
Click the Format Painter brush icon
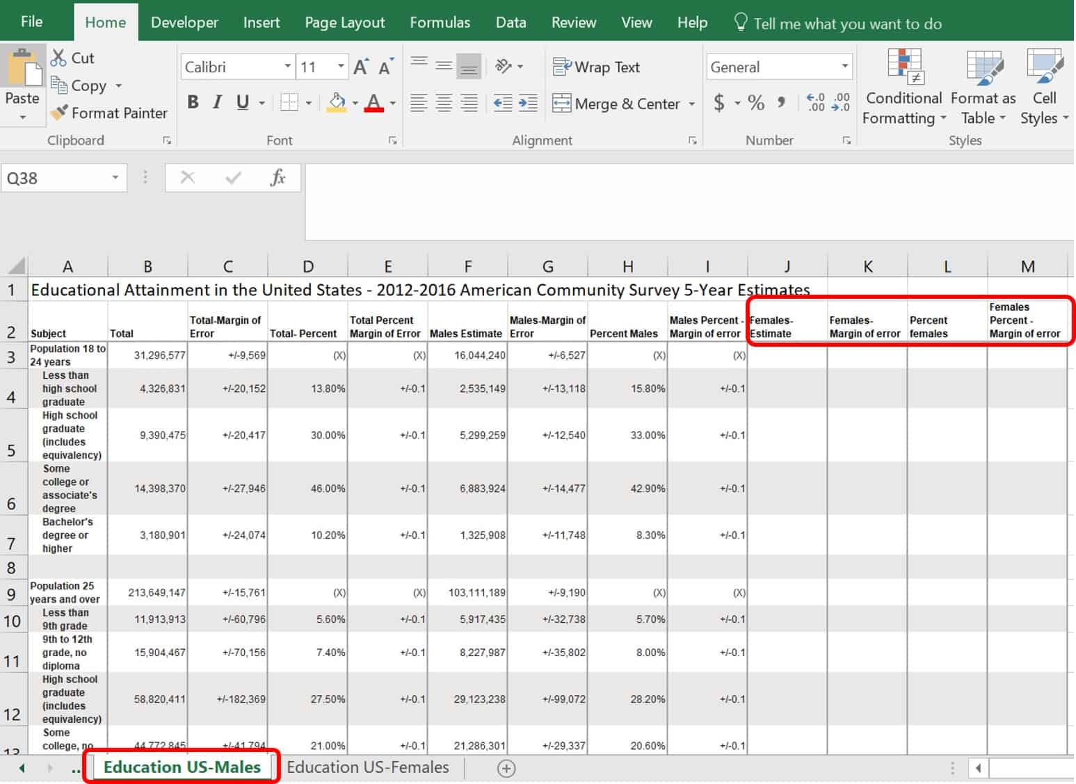pos(60,113)
